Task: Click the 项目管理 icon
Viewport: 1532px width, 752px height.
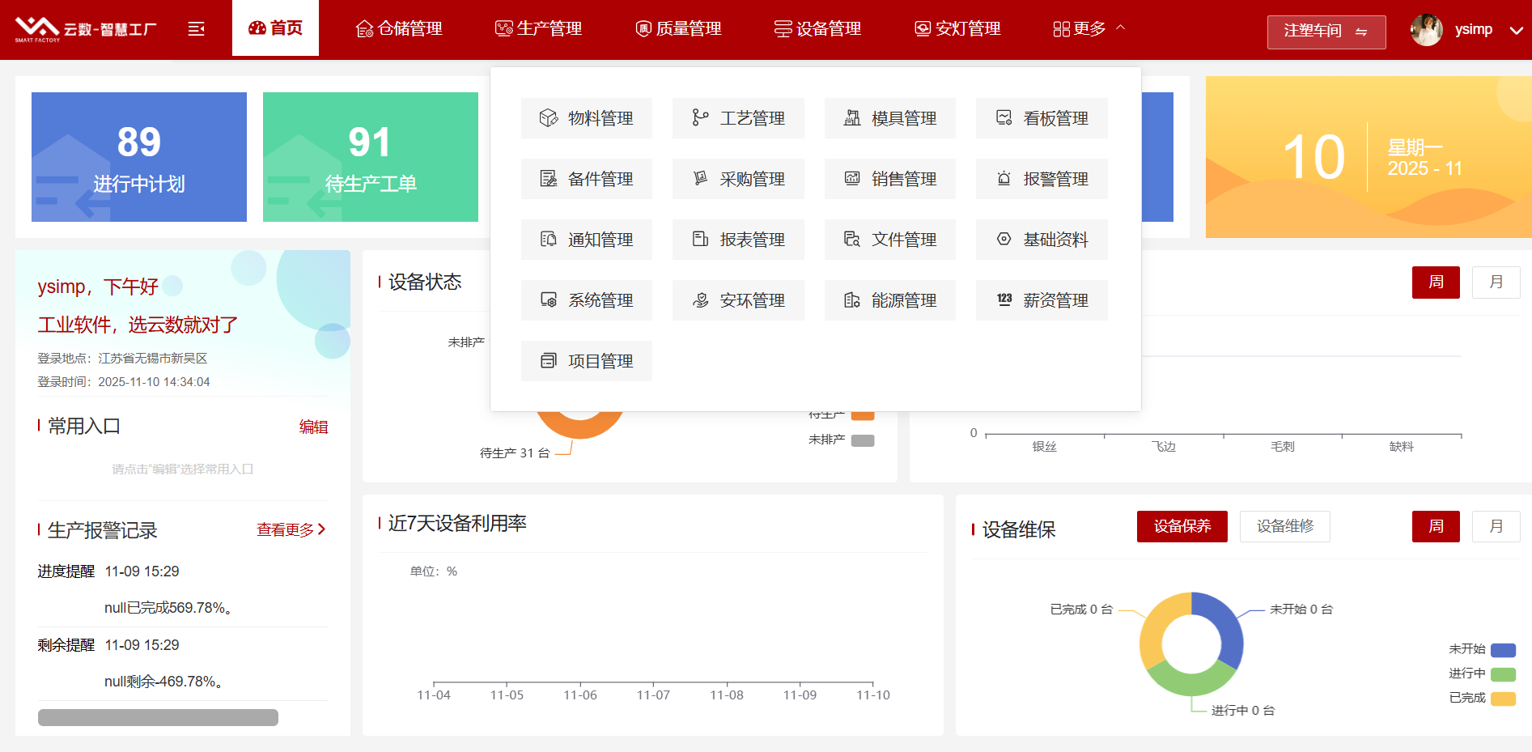Action: tap(586, 361)
